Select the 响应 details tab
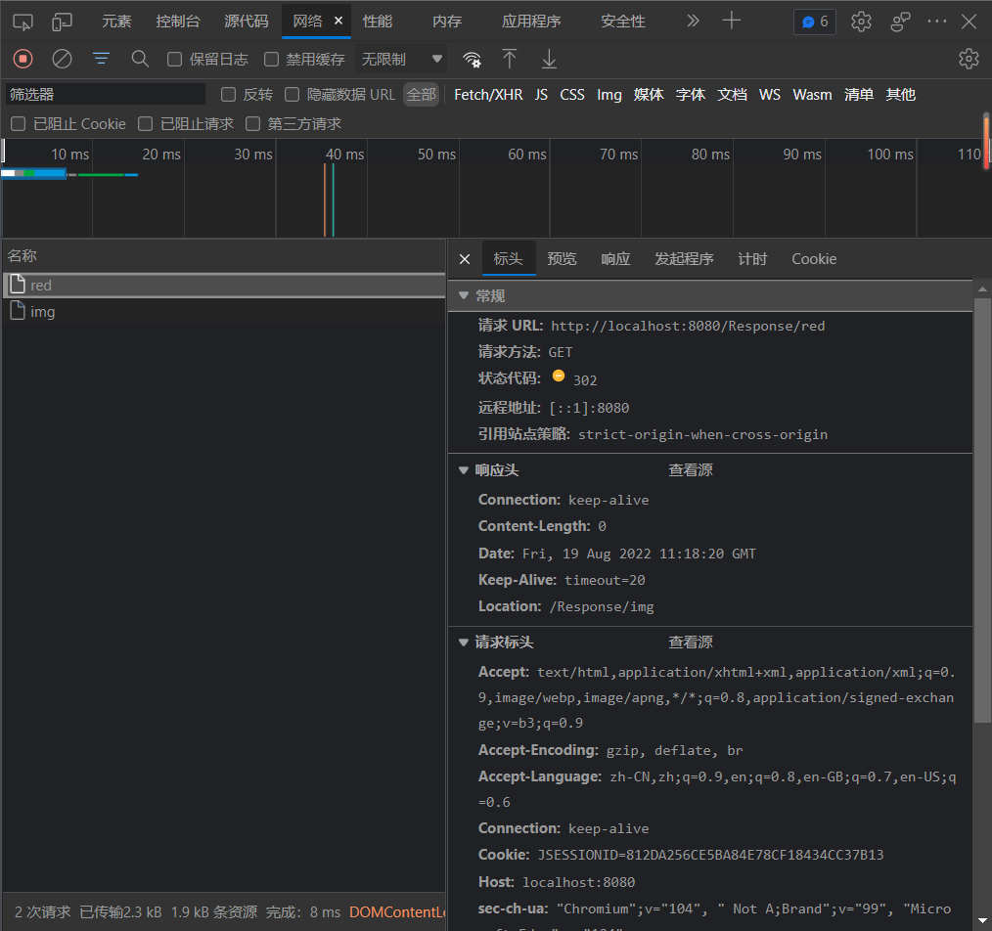 (615, 259)
